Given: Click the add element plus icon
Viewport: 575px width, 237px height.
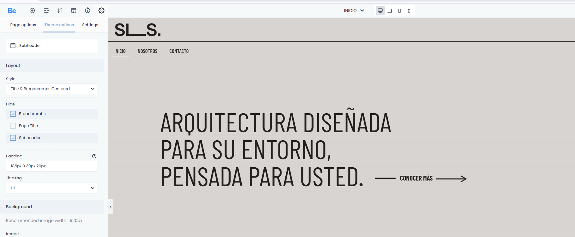Looking at the screenshot, I should [32, 11].
